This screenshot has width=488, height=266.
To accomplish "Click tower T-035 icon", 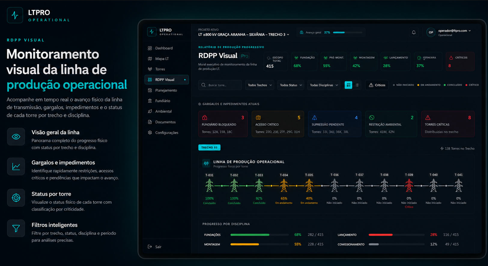I will [309, 185].
